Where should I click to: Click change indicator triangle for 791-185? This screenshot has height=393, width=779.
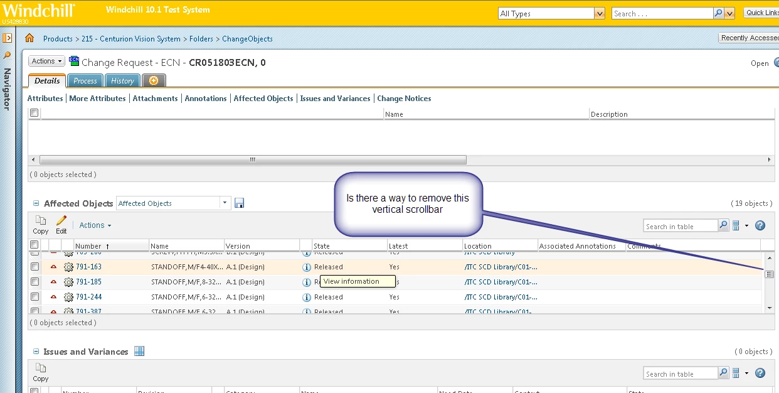click(x=53, y=282)
